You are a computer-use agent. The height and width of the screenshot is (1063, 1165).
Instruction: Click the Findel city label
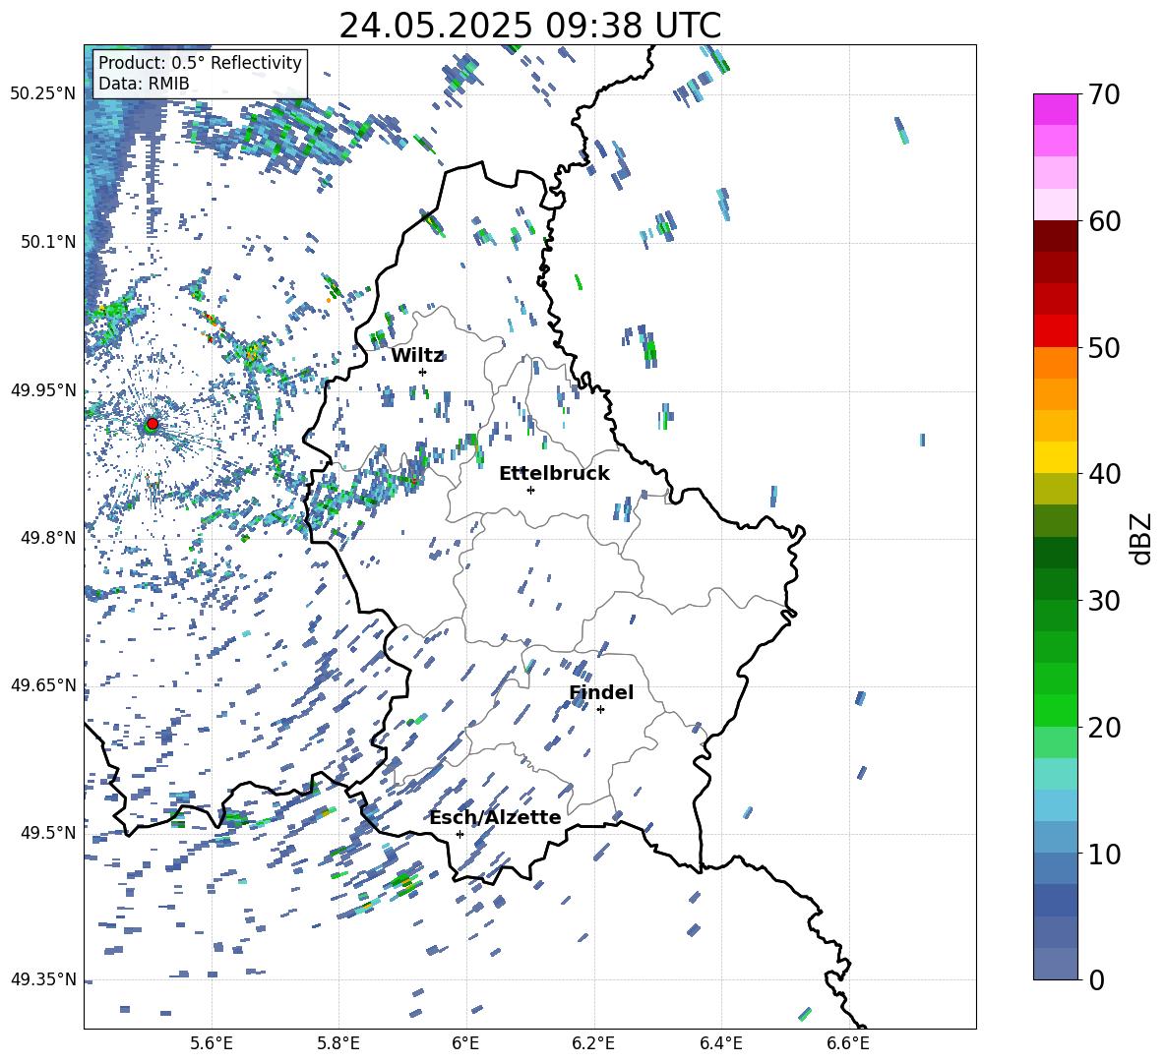coord(601,692)
